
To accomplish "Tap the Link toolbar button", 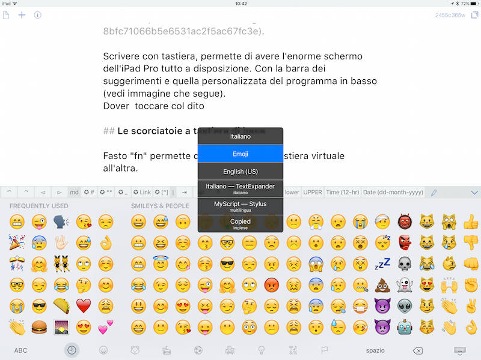I will [x=142, y=192].
